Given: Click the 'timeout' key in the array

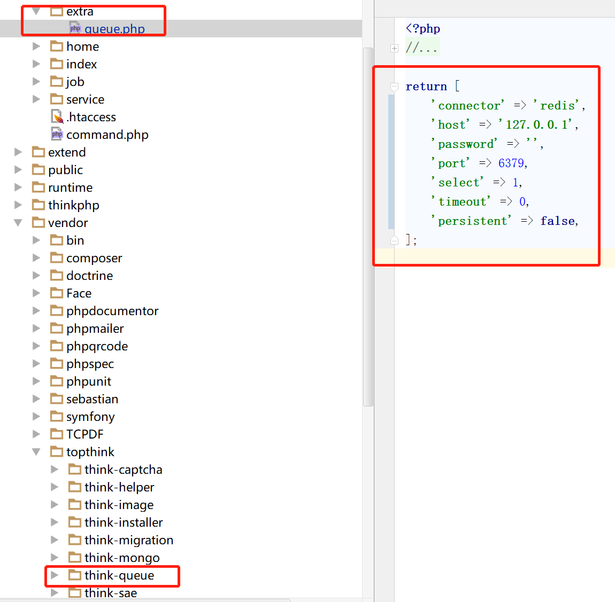Looking at the screenshot, I should (x=461, y=201).
